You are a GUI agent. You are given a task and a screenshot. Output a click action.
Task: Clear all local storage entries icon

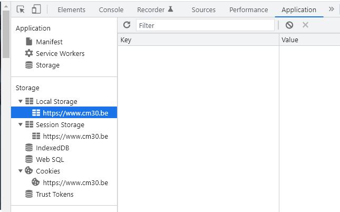pyautogui.click(x=289, y=25)
